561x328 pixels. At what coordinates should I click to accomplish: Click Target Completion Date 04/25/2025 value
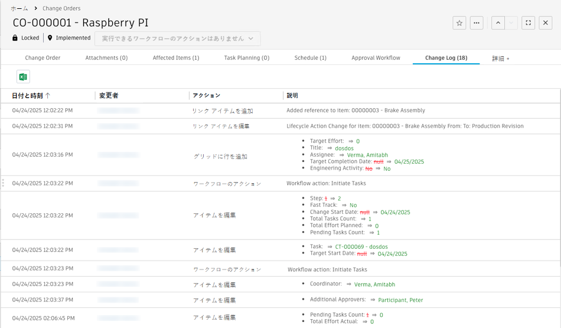pyautogui.click(x=409, y=162)
